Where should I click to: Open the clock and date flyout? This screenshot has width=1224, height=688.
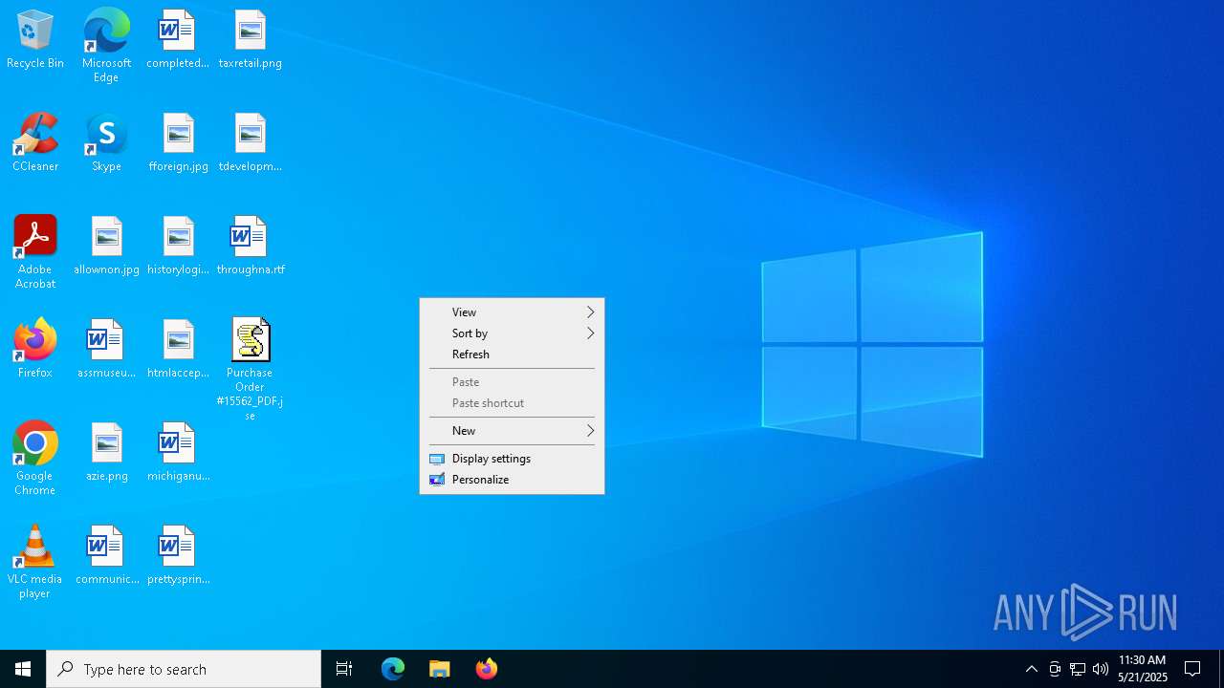click(1142, 669)
